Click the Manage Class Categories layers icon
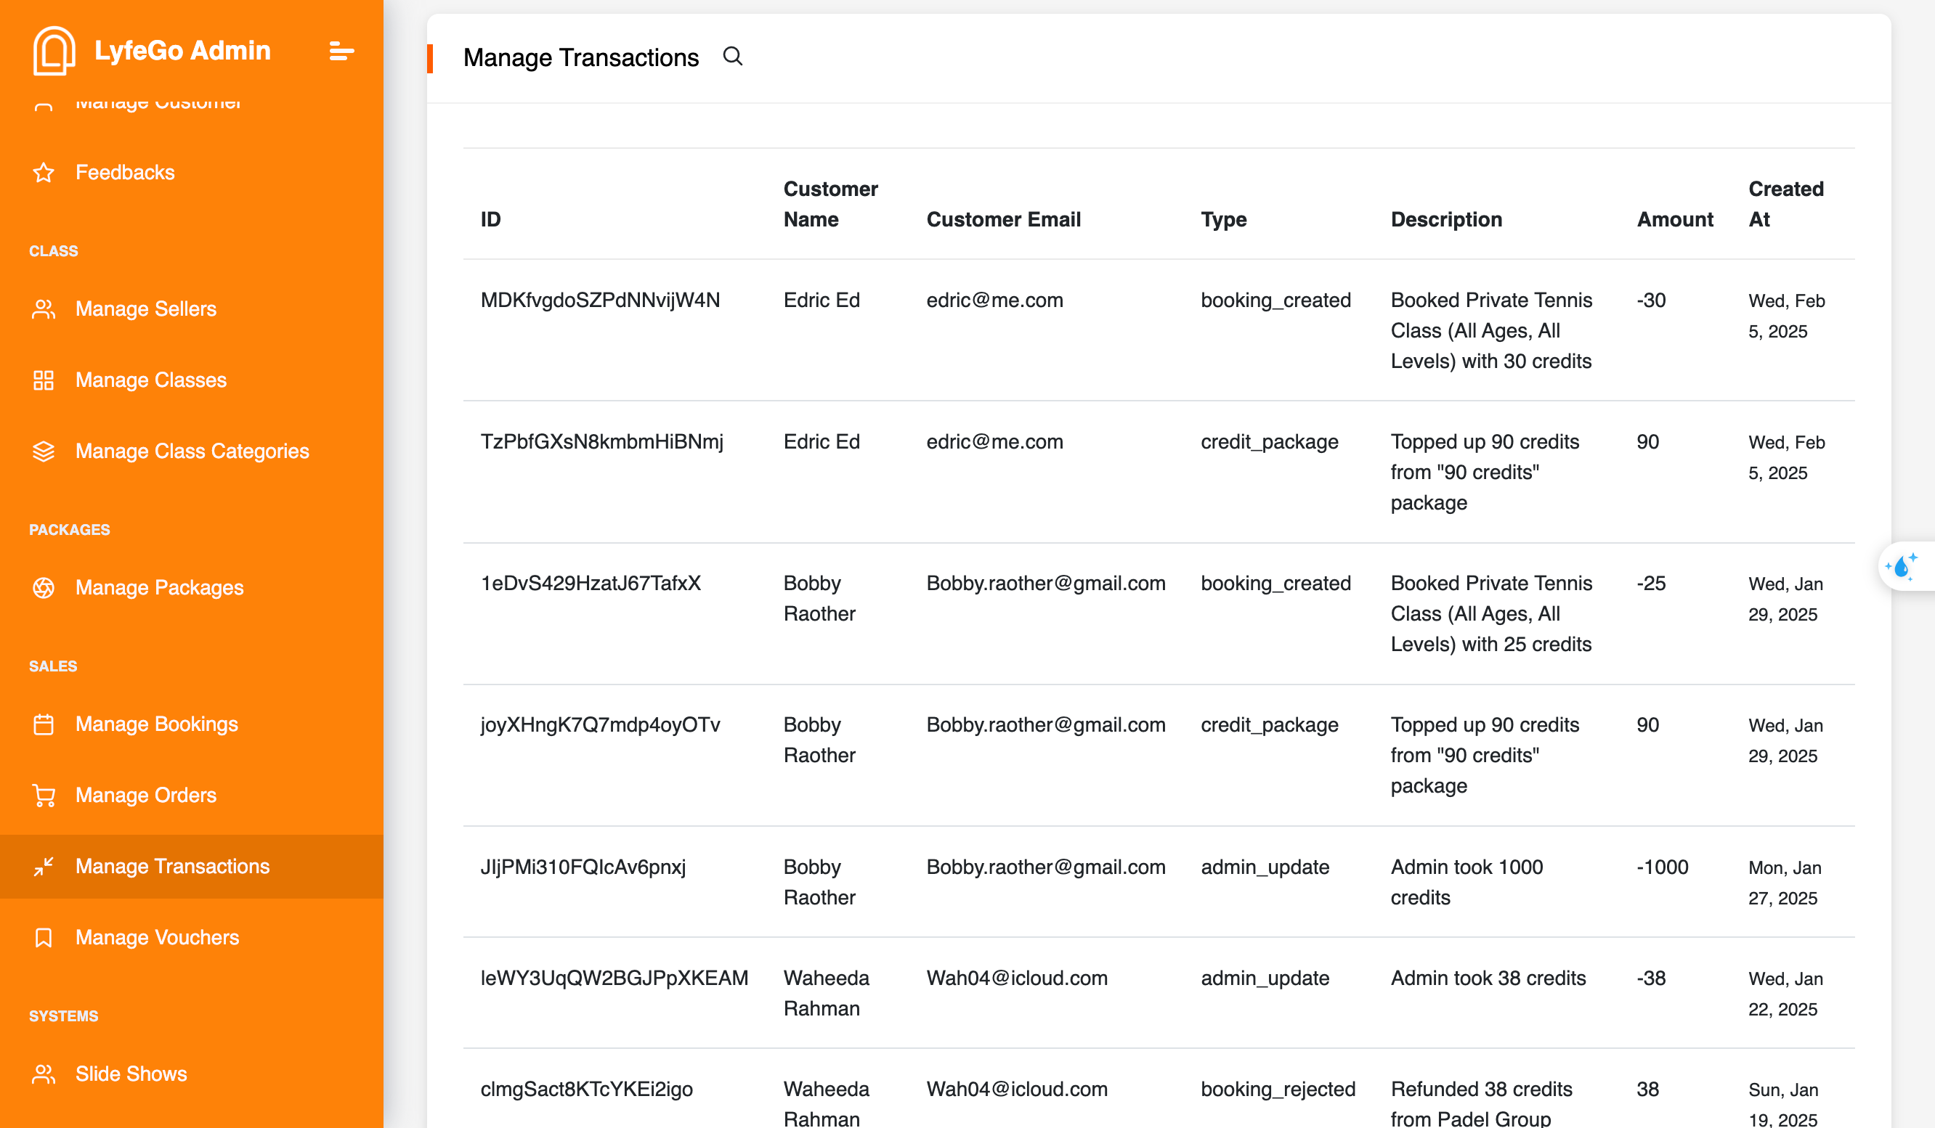 44,451
